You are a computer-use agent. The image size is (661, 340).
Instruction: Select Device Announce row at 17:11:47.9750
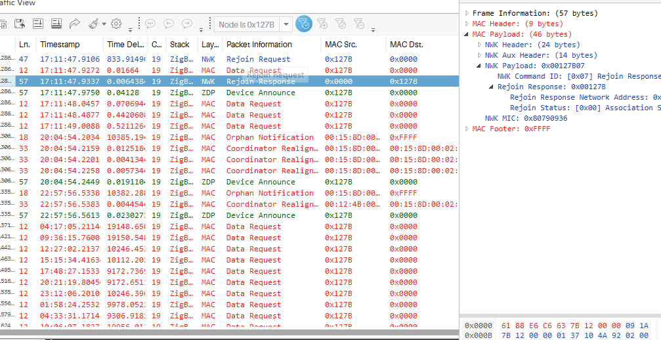(229, 93)
